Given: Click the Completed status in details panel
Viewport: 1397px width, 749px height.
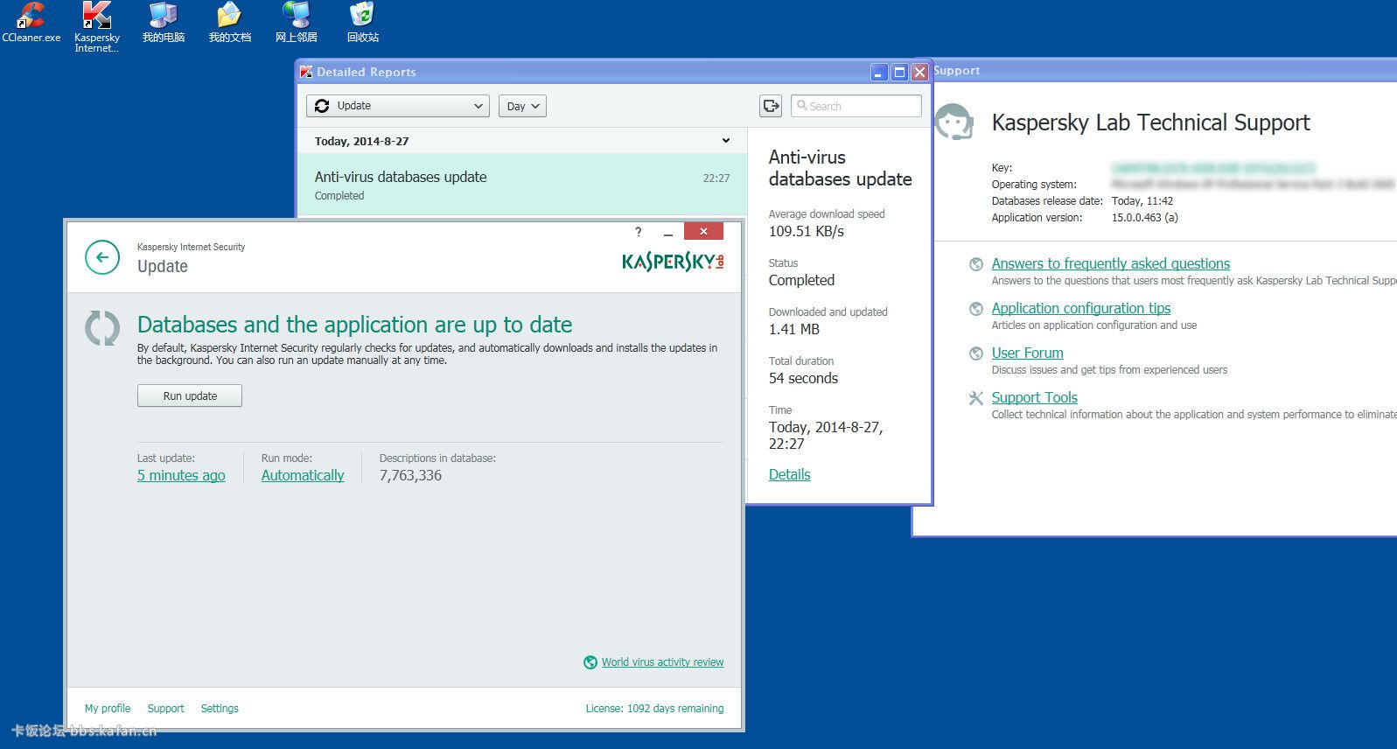Looking at the screenshot, I should tap(801, 280).
